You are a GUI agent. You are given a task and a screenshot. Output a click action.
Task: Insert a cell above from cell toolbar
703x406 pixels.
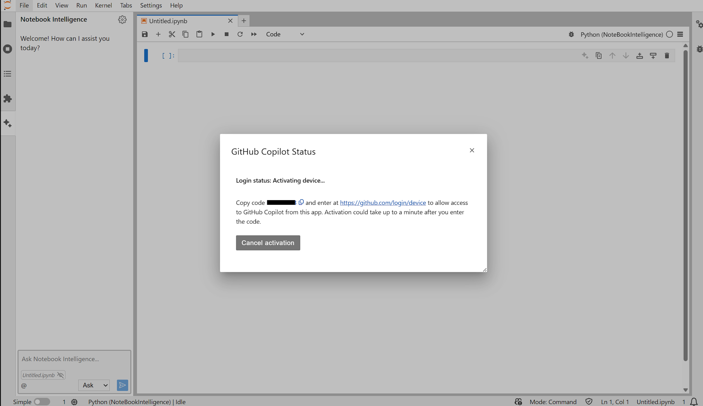[x=640, y=56]
